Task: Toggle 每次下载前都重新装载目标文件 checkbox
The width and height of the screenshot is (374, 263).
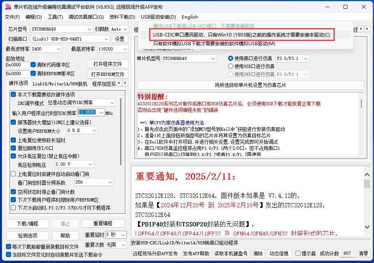Action: 9,247
